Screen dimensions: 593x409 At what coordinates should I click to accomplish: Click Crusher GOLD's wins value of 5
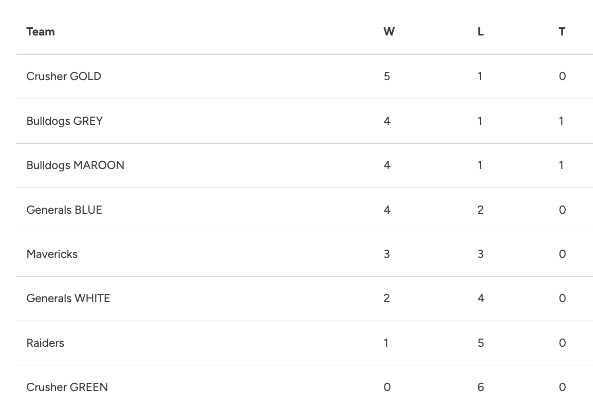(x=387, y=77)
